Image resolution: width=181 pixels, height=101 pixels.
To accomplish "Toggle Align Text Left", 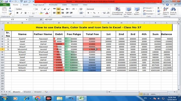I will (x=54, y=13).
